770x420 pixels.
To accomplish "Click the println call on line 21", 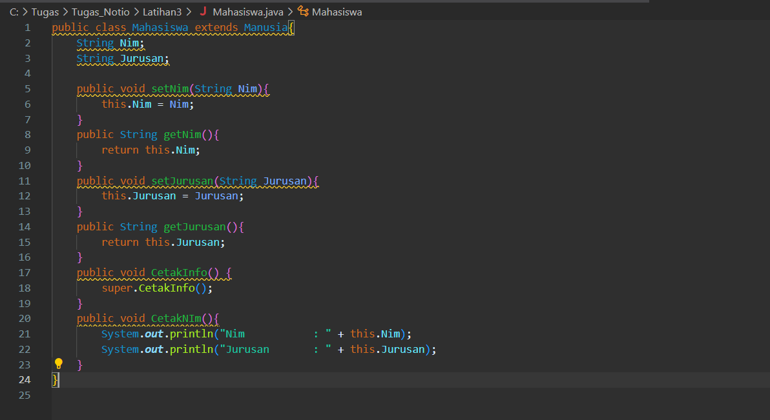I will (x=191, y=334).
